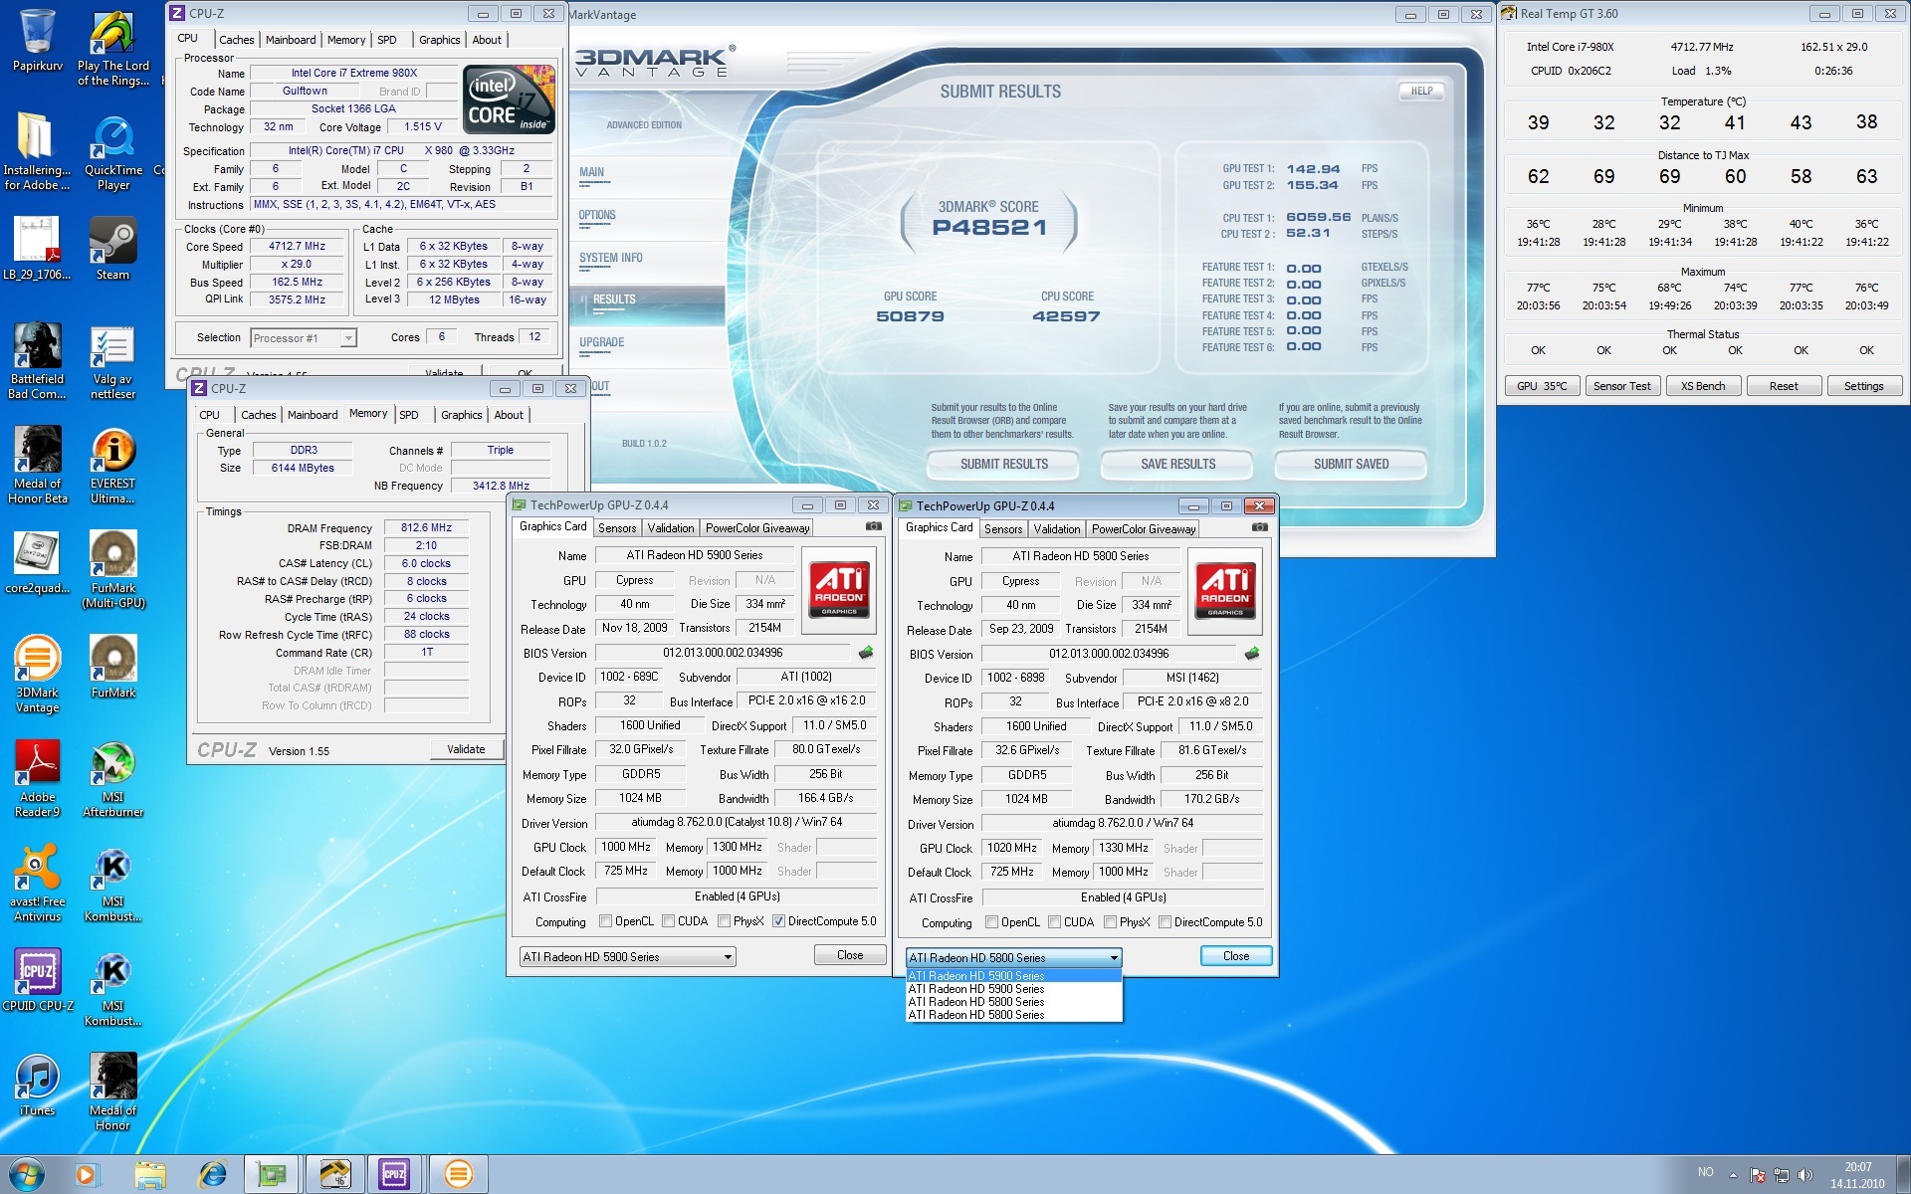Image resolution: width=1911 pixels, height=1194 pixels.
Task: Click Driver Version field in right GPU-Z
Action: click(1123, 823)
